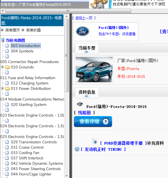This screenshot has width=168, height=178.
Task: Open the page icon next to 003 Introduction
Action: 7,46
